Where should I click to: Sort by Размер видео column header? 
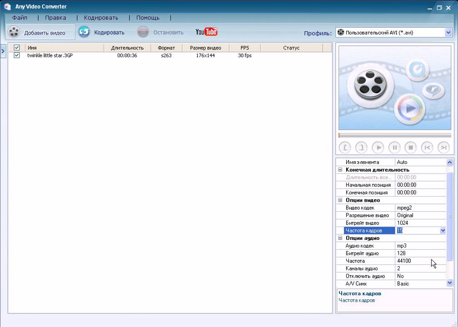click(206, 48)
